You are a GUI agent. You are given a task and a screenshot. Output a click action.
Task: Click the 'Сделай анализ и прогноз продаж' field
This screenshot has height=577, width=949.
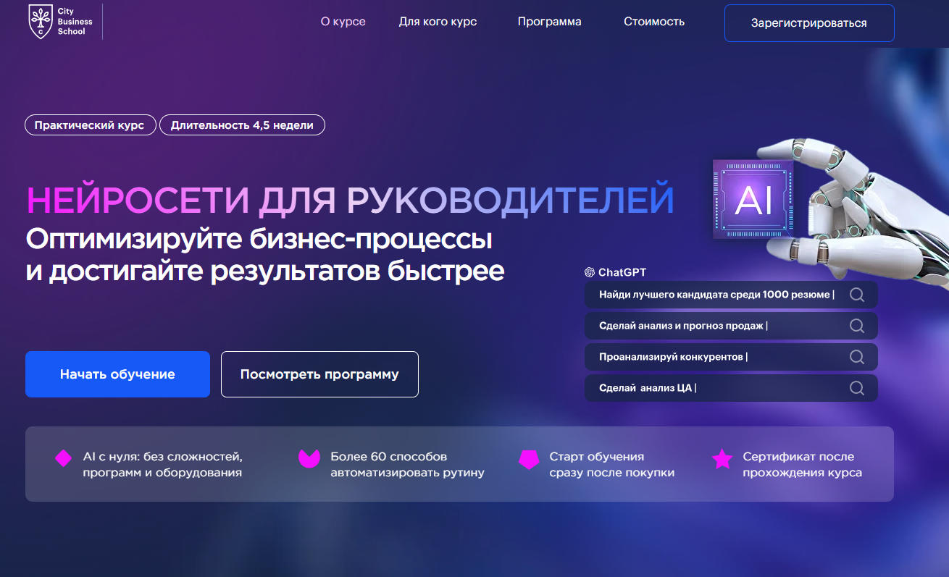pyautogui.click(x=731, y=326)
